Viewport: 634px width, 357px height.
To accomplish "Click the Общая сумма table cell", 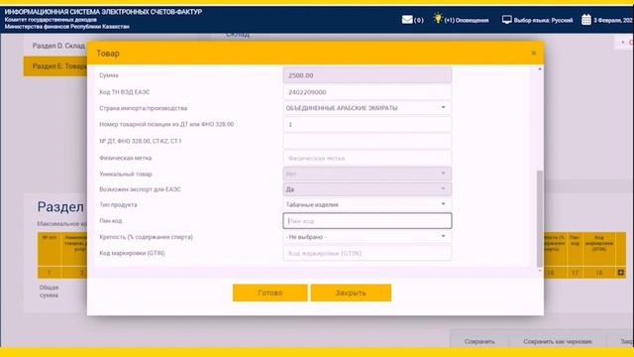I will point(49,292).
